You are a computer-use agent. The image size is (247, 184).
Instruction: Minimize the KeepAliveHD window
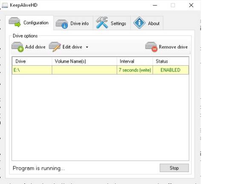pyautogui.click(x=155, y=5)
